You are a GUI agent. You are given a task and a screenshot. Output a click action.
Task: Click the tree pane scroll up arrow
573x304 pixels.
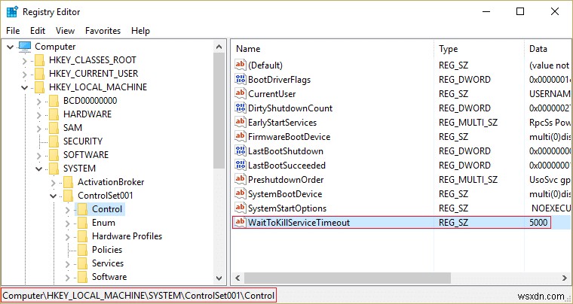pos(219,47)
